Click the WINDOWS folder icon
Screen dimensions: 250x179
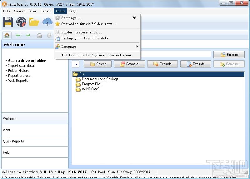click(x=78, y=89)
